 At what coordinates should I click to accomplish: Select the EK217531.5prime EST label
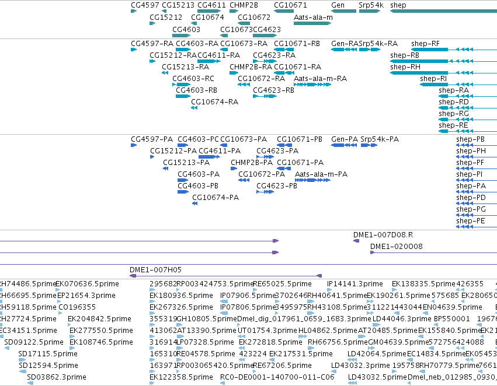coord(301,354)
